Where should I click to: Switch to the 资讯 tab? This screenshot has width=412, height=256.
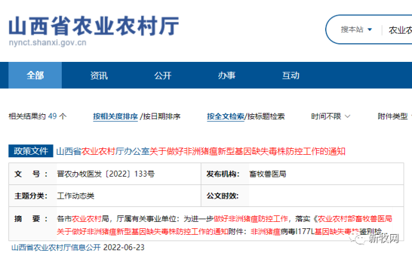tap(98, 75)
